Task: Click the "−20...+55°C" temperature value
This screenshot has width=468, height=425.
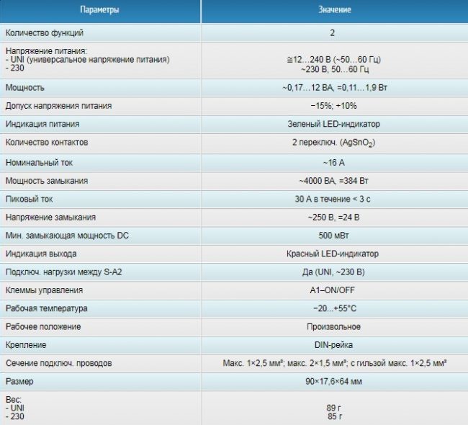Action: [332, 308]
